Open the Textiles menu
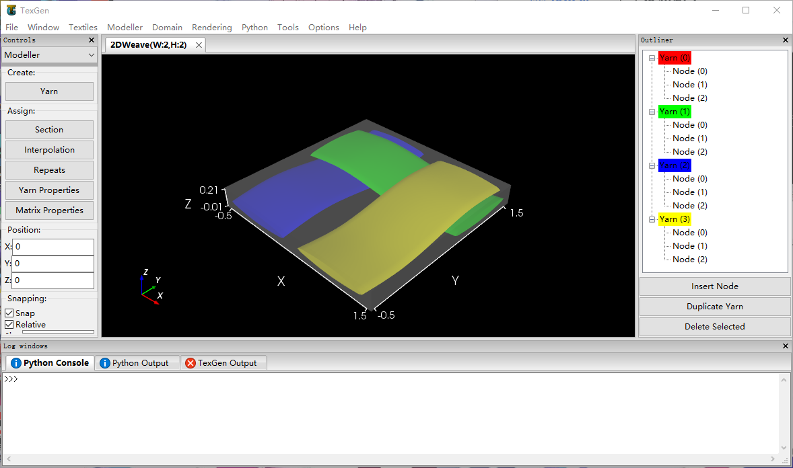793x468 pixels. pyautogui.click(x=83, y=28)
